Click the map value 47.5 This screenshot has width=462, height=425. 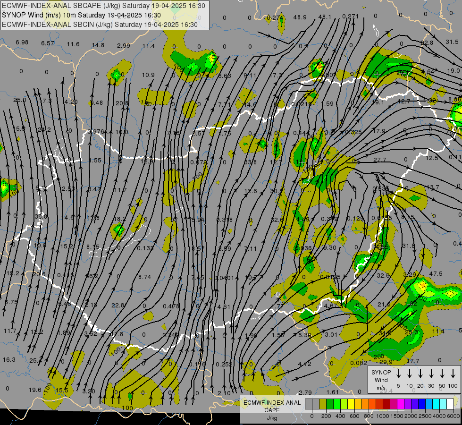[x=436, y=274]
